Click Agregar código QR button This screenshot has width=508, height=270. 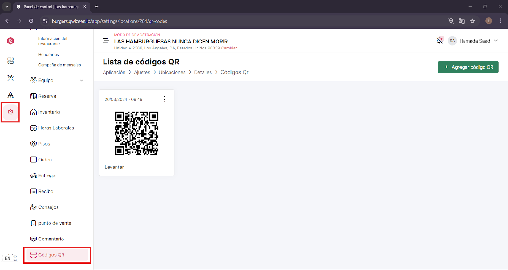click(x=468, y=67)
